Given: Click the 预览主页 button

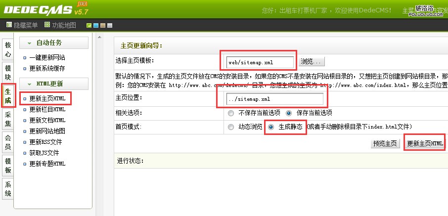Looking at the screenshot, I should [x=385, y=144].
